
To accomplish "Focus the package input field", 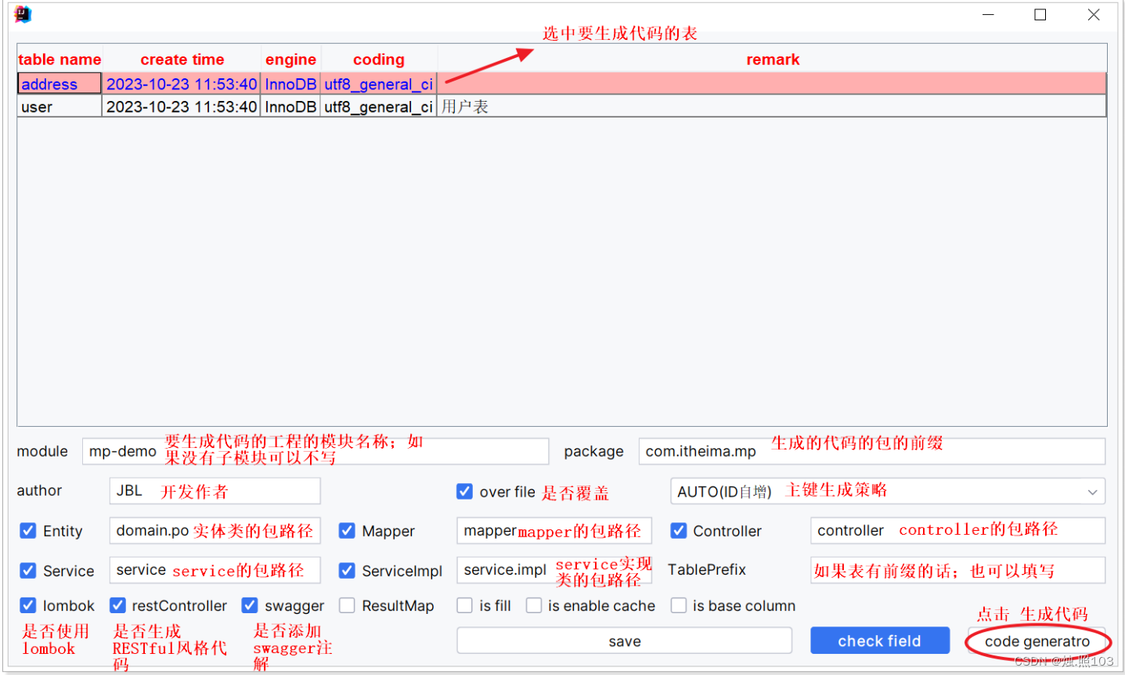I will pyautogui.click(x=872, y=451).
